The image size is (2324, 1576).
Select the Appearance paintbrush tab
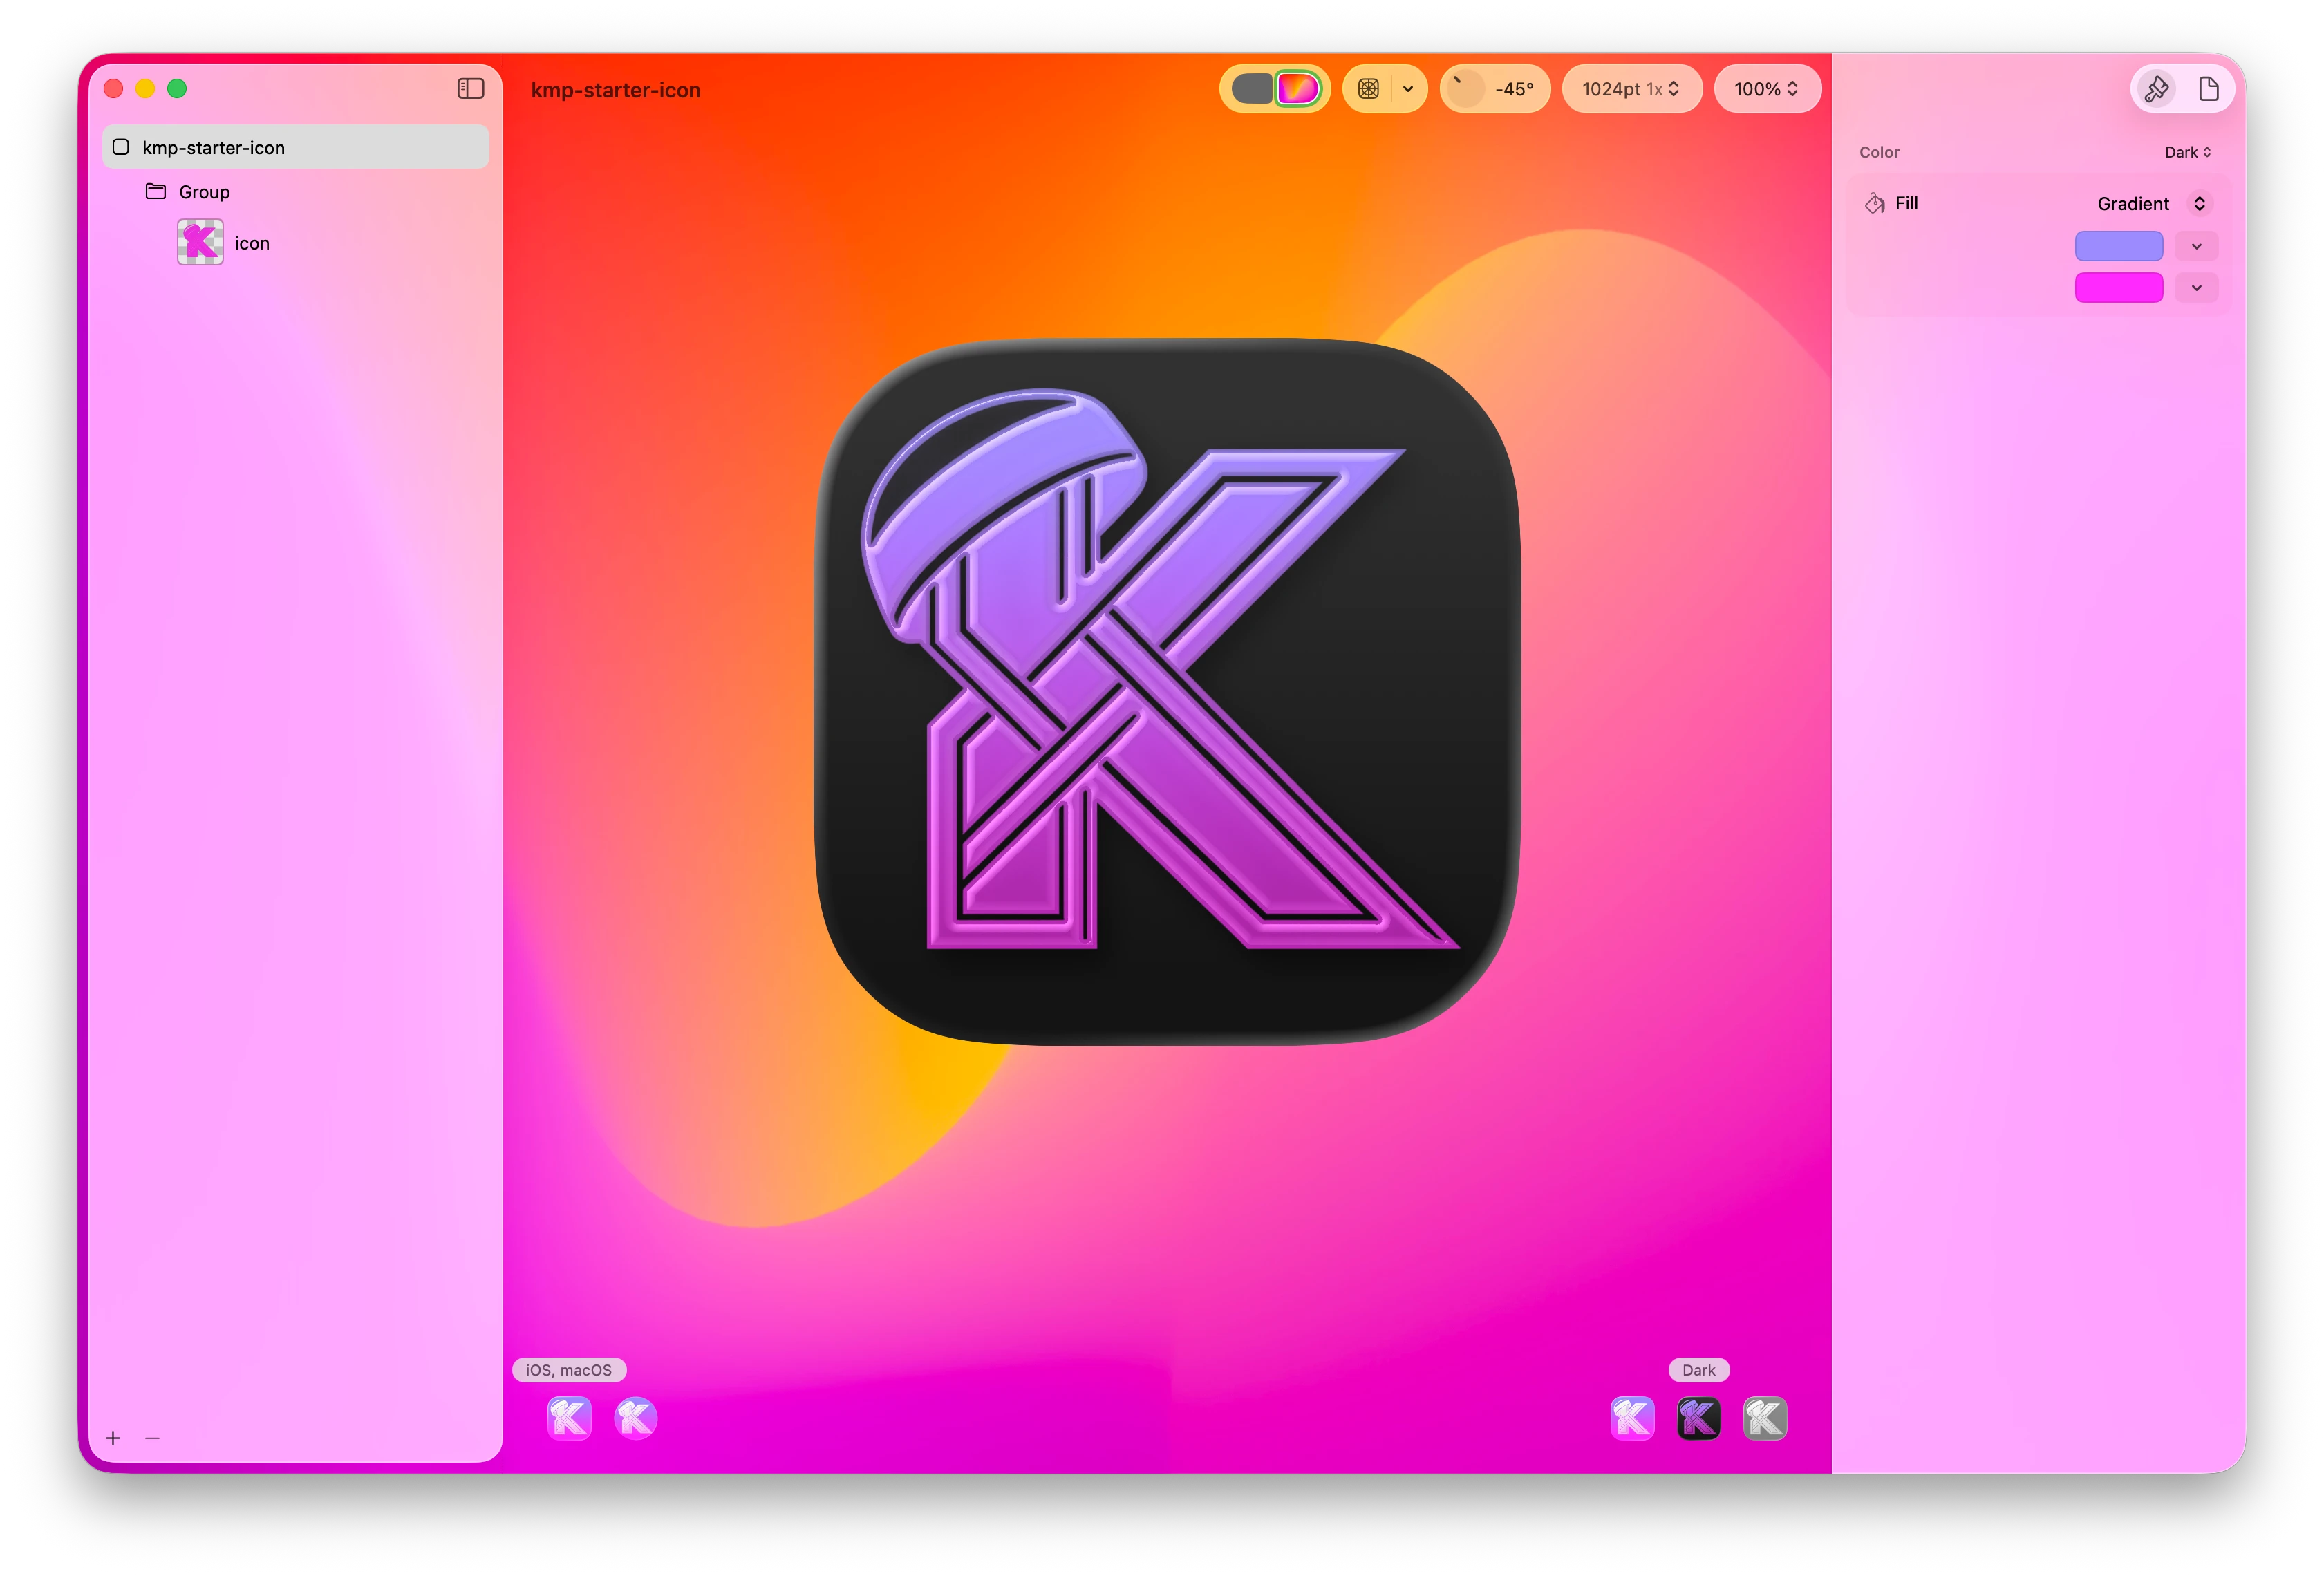pos(2155,88)
